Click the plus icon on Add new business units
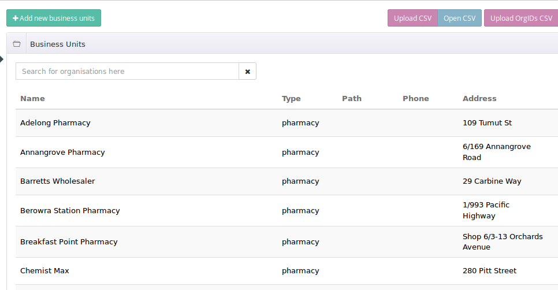 tap(15, 18)
